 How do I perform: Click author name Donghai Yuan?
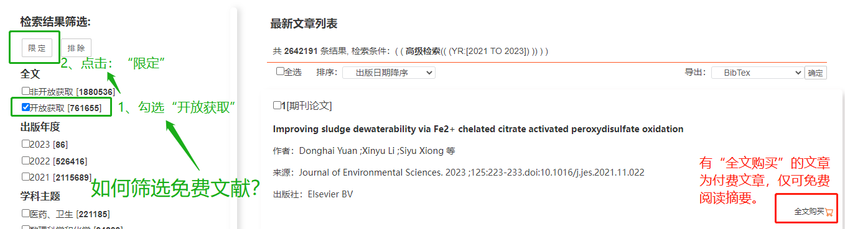point(327,151)
